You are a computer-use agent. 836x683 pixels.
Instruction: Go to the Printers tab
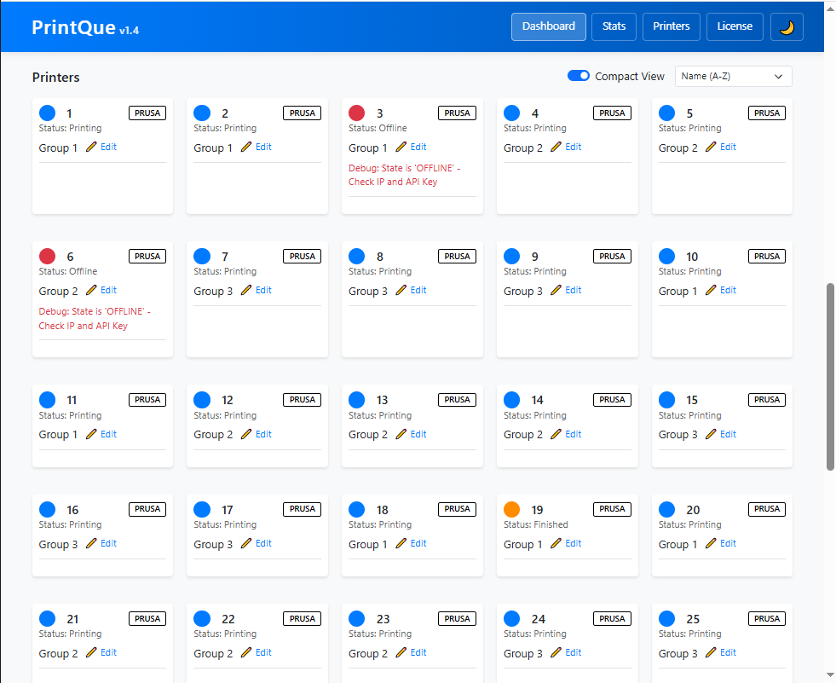[672, 26]
